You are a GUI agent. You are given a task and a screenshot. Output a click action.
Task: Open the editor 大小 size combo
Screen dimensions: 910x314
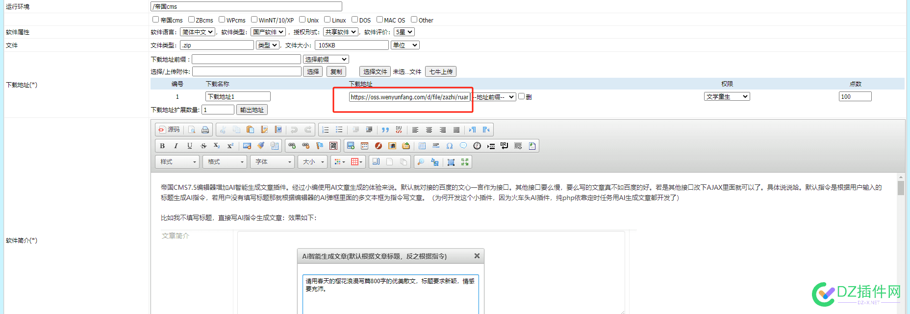pyautogui.click(x=312, y=162)
